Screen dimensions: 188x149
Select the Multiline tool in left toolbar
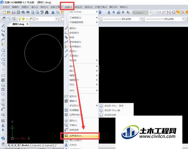[x=3, y=35]
